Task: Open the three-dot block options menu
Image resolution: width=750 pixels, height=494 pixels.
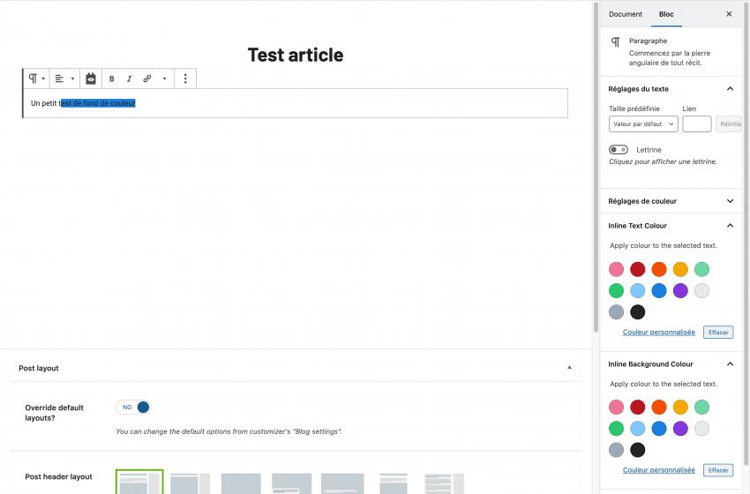Action: 185,79
